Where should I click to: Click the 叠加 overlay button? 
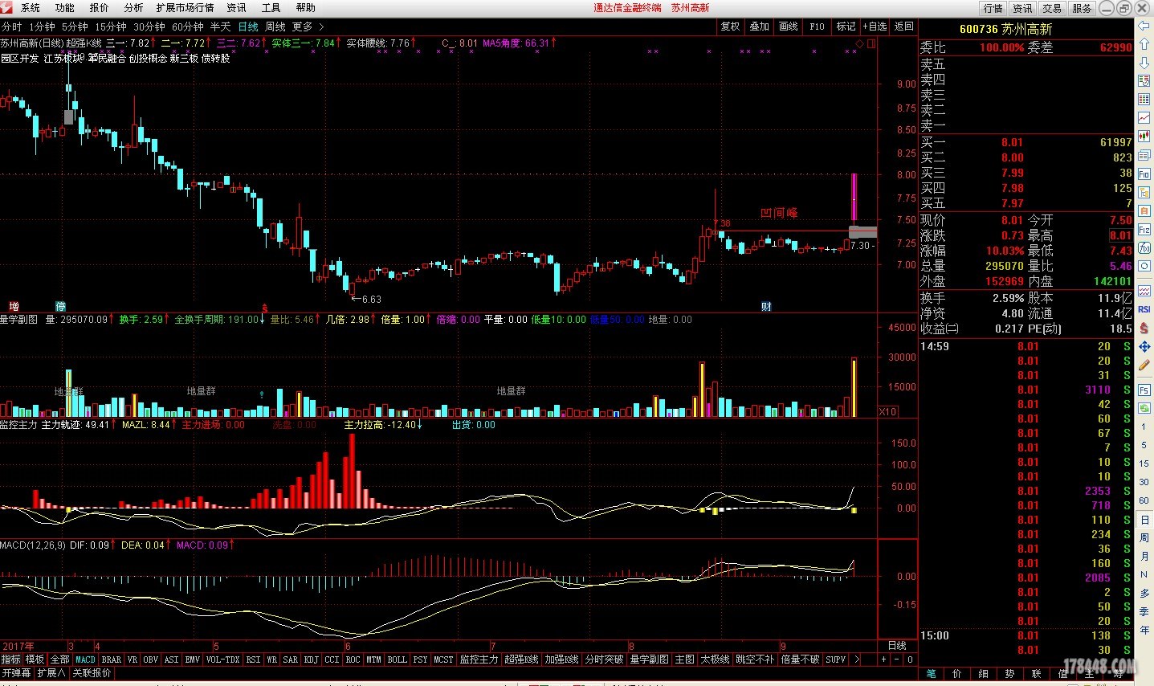(760, 27)
